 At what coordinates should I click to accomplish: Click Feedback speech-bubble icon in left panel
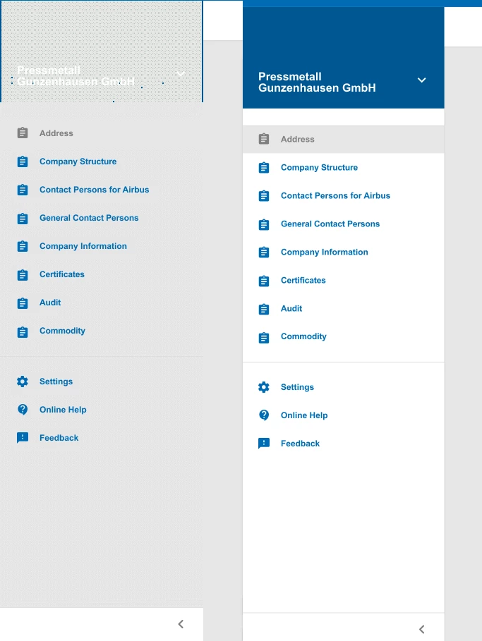23,438
